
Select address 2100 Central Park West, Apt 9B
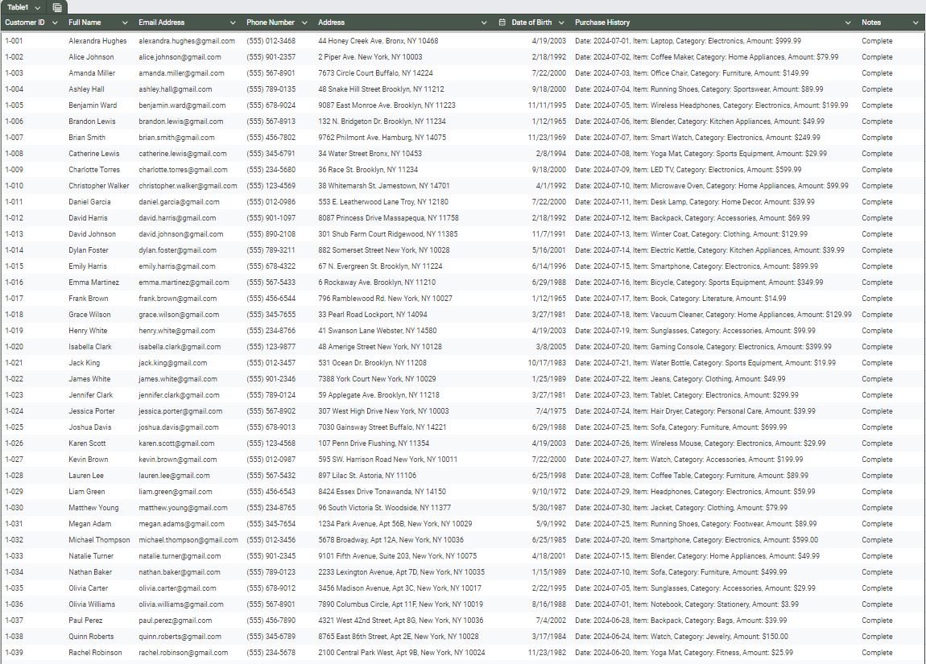click(402, 653)
